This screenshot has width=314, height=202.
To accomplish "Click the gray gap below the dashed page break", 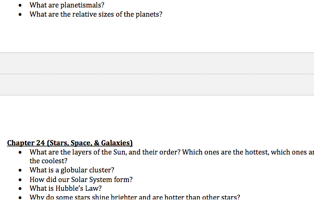I will point(157,85).
